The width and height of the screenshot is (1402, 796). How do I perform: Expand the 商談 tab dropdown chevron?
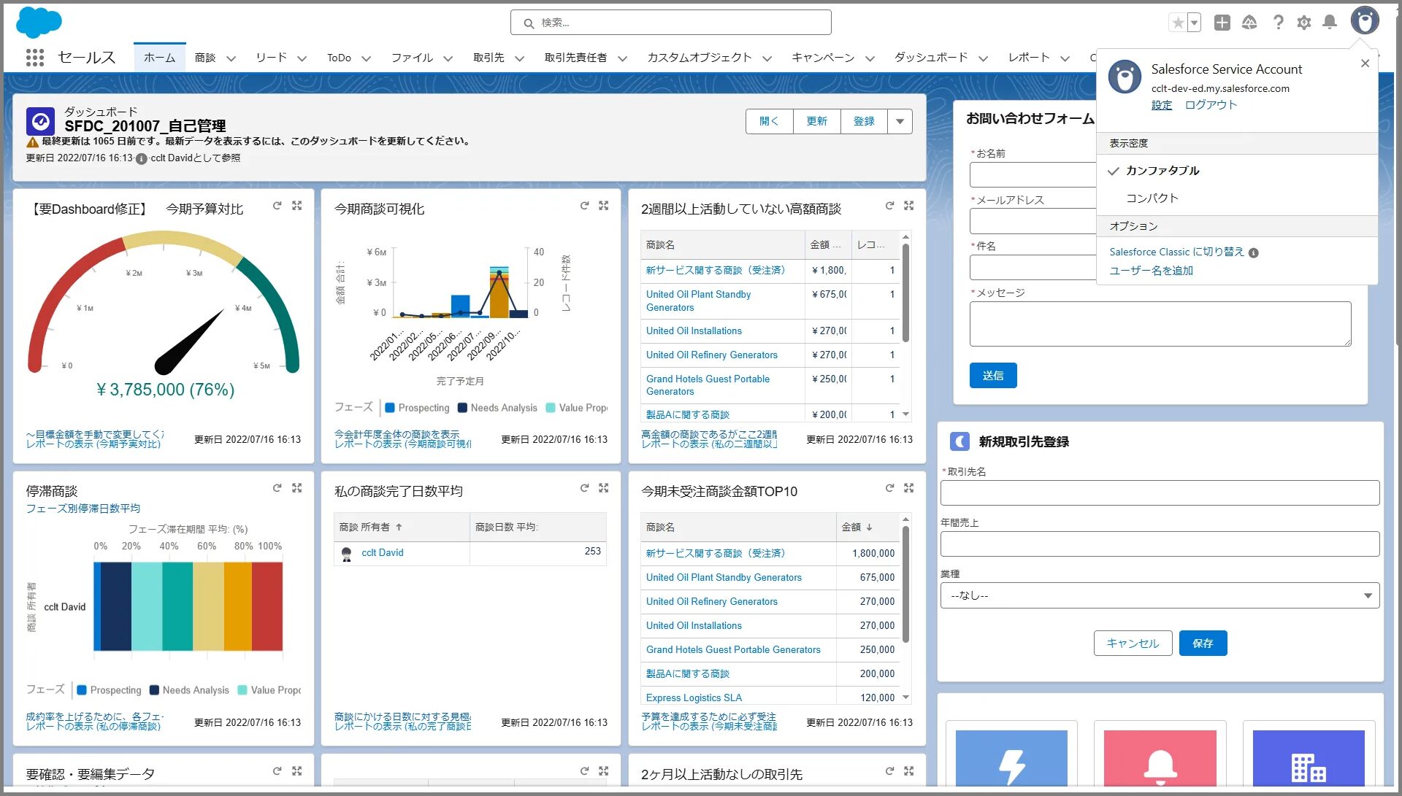(231, 58)
